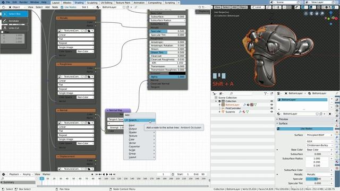The width and height of the screenshot is (340, 191).
Task: Switch to the Sculpting workspace tab
Action: [92, 3]
